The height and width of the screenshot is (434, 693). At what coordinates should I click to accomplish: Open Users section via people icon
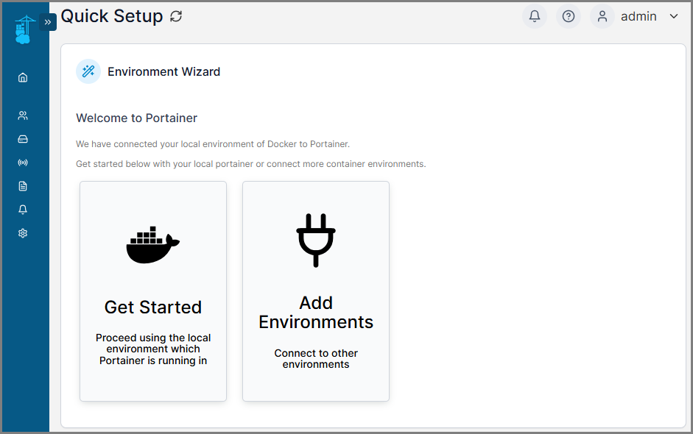23,115
